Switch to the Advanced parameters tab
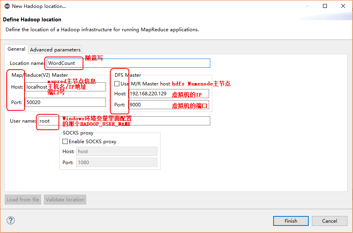The height and width of the screenshot is (233, 353). tap(55, 49)
